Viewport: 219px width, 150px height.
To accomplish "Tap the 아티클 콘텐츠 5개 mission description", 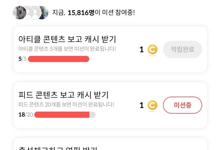I will 67,49.
